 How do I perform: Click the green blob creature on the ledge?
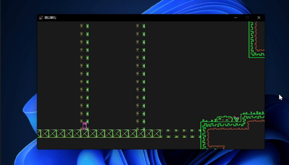[225, 119]
